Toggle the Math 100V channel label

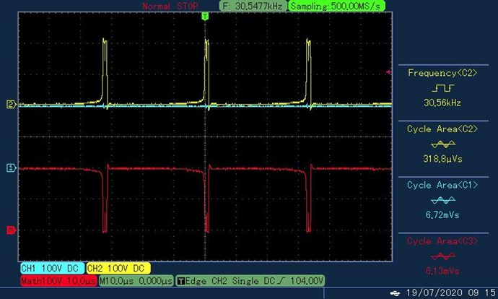57,280
